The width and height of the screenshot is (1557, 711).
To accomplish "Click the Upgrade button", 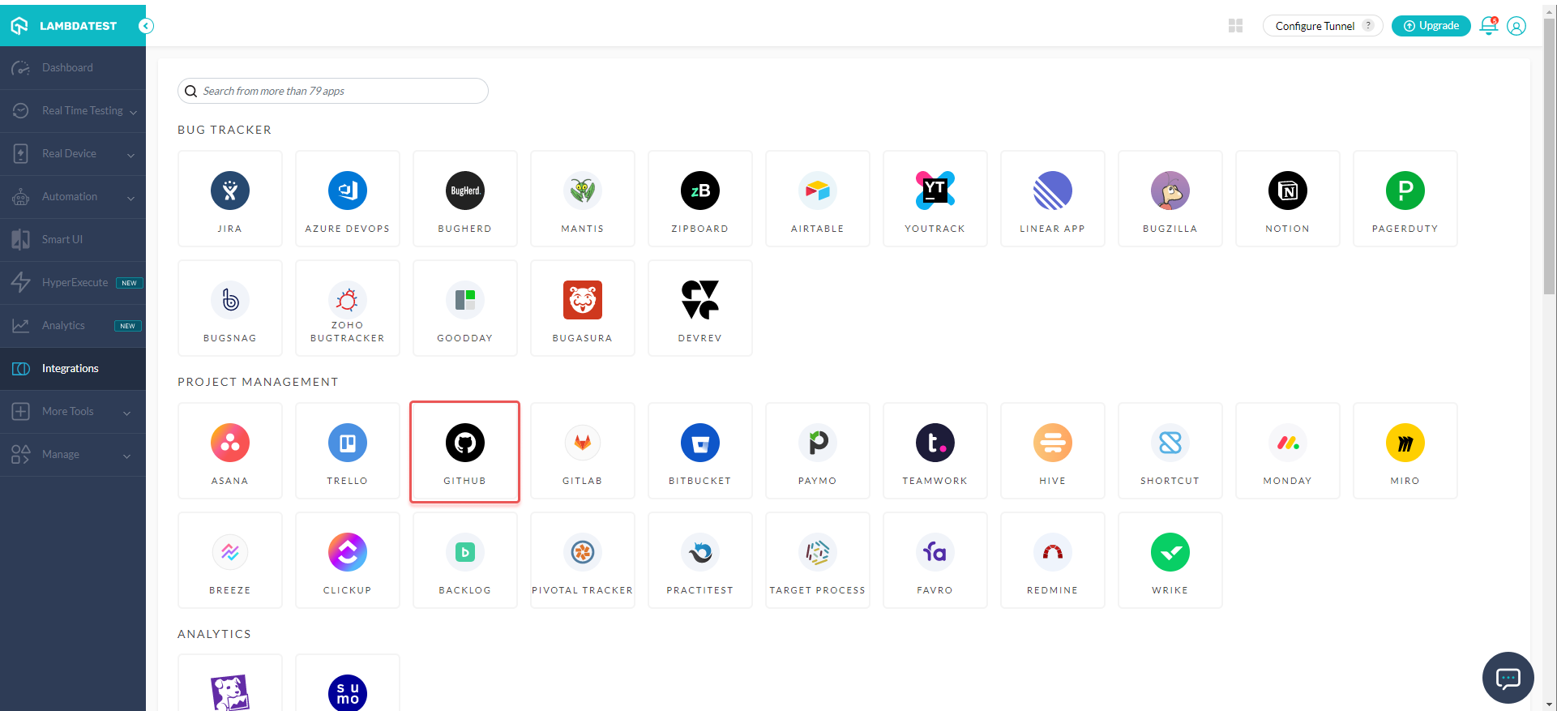I will pyautogui.click(x=1431, y=26).
